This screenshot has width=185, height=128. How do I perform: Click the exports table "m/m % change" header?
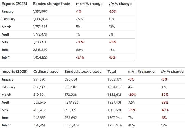[x=89, y=4]
